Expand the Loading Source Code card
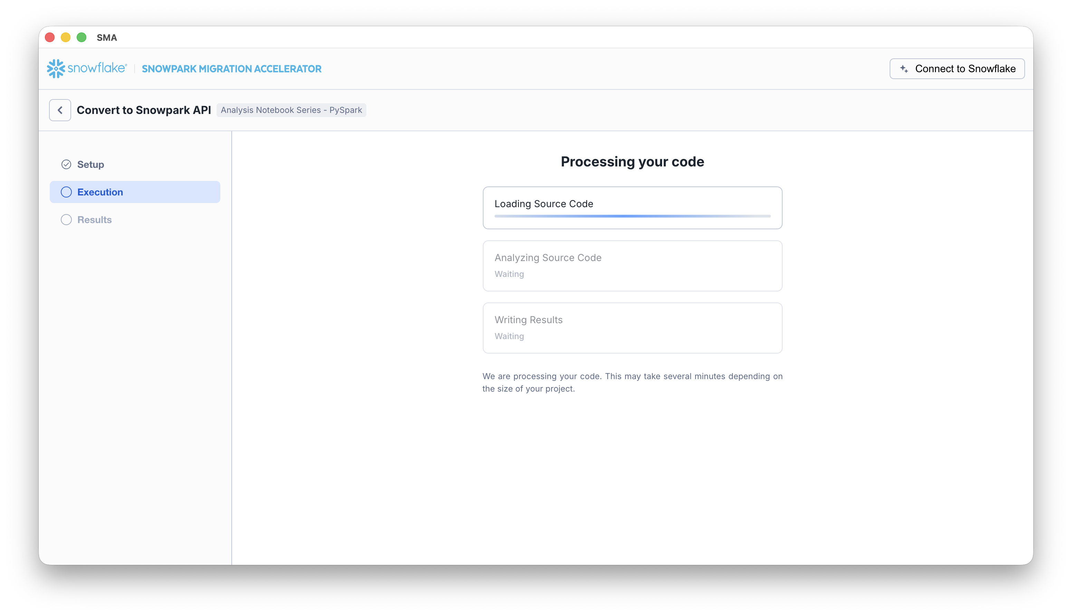 coord(632,208)
